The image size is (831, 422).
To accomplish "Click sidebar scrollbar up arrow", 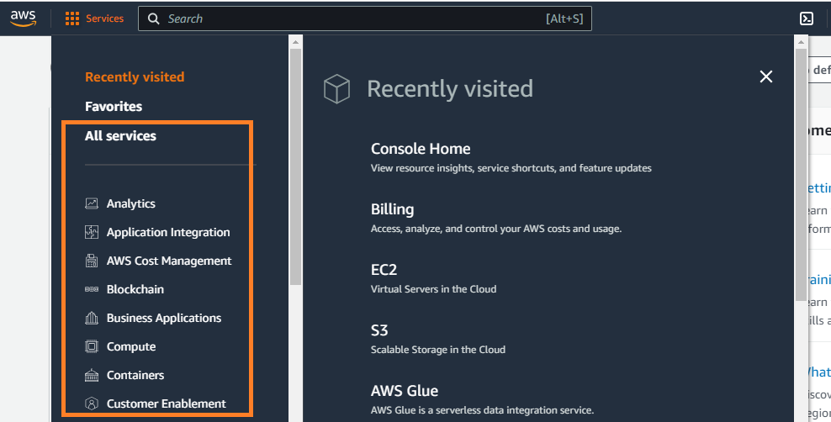I will click(295, 42).
